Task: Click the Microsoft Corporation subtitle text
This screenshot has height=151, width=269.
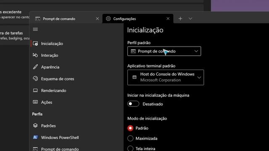Action: 161,80
